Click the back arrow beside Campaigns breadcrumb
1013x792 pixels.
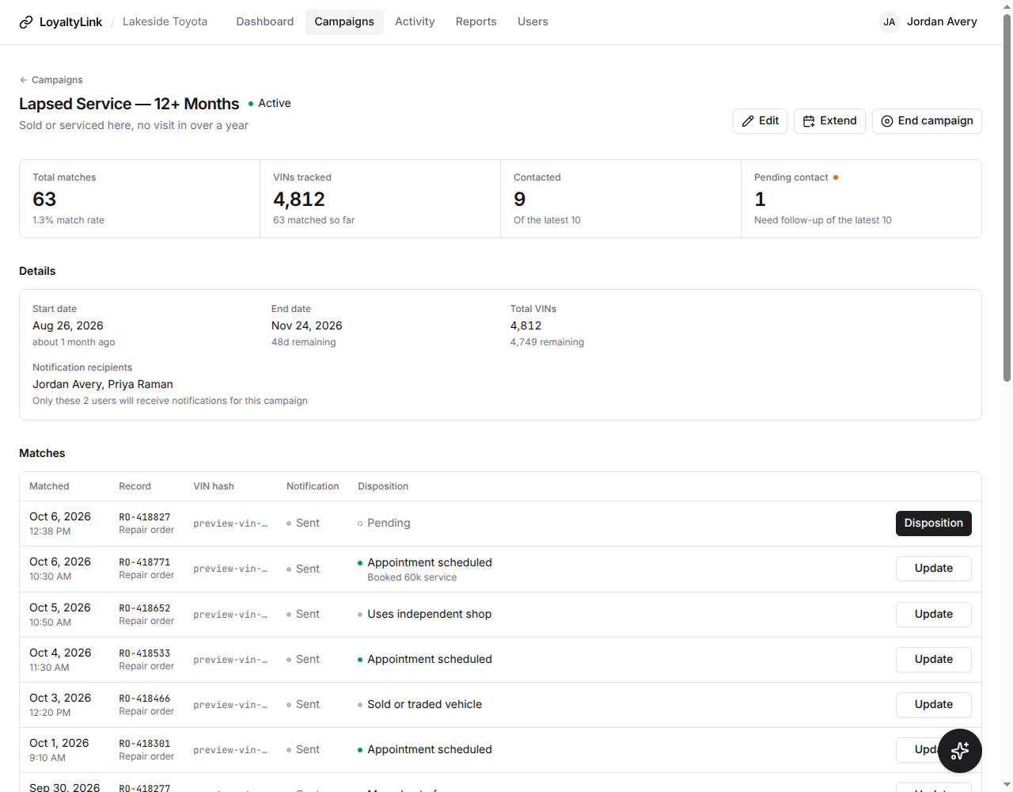coord(24,80)
